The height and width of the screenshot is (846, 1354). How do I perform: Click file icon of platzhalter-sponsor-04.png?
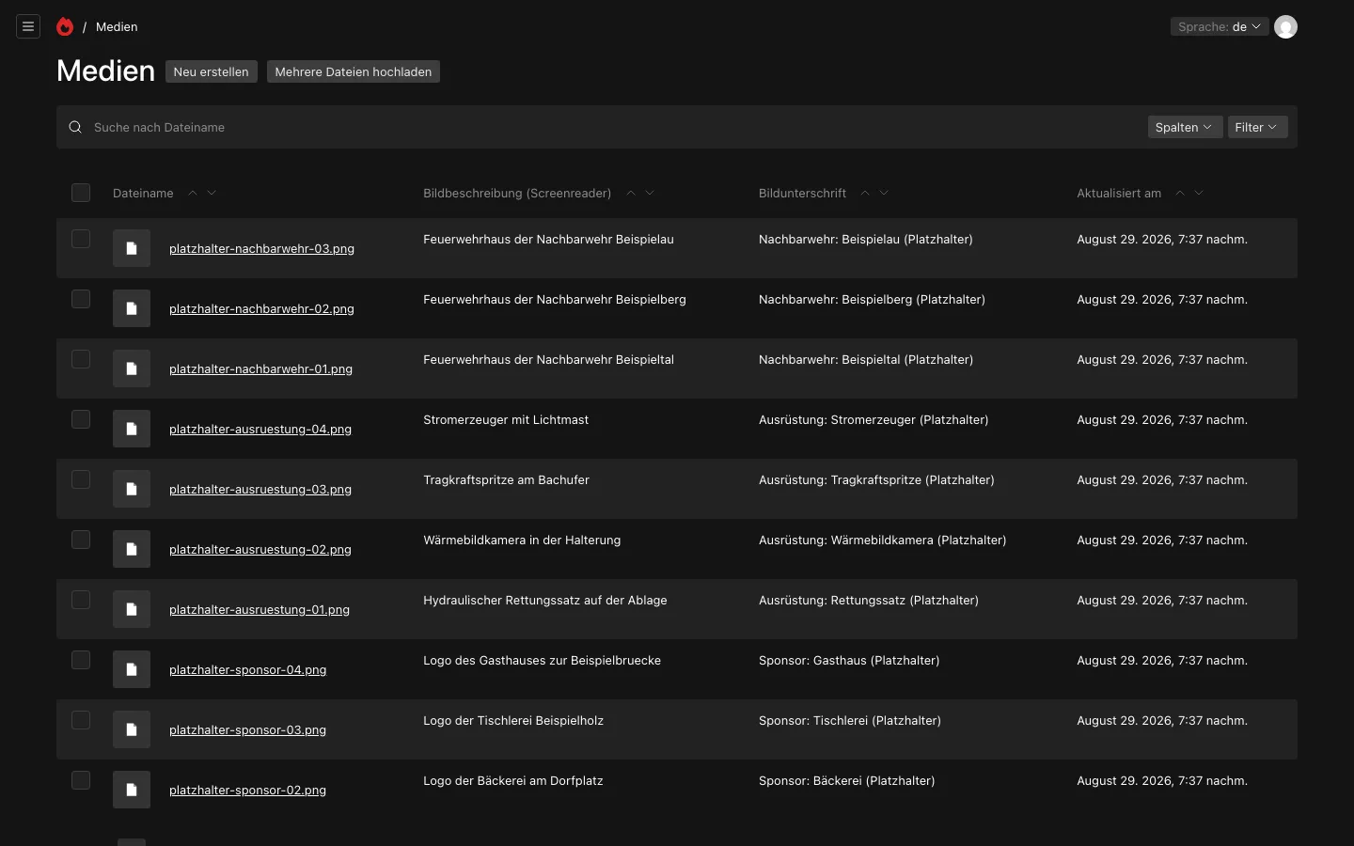pyautogui.click(x=132, y=669)
